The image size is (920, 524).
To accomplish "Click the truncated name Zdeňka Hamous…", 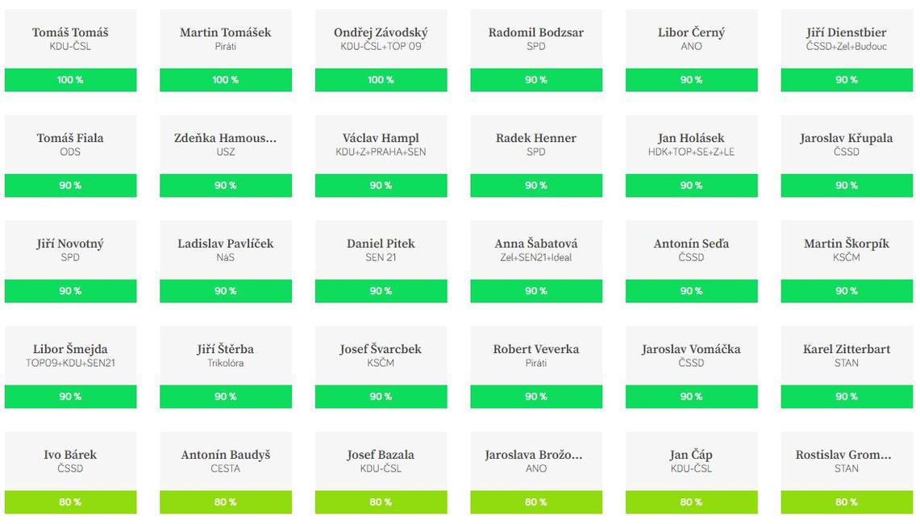I will [x=225, y=138].
